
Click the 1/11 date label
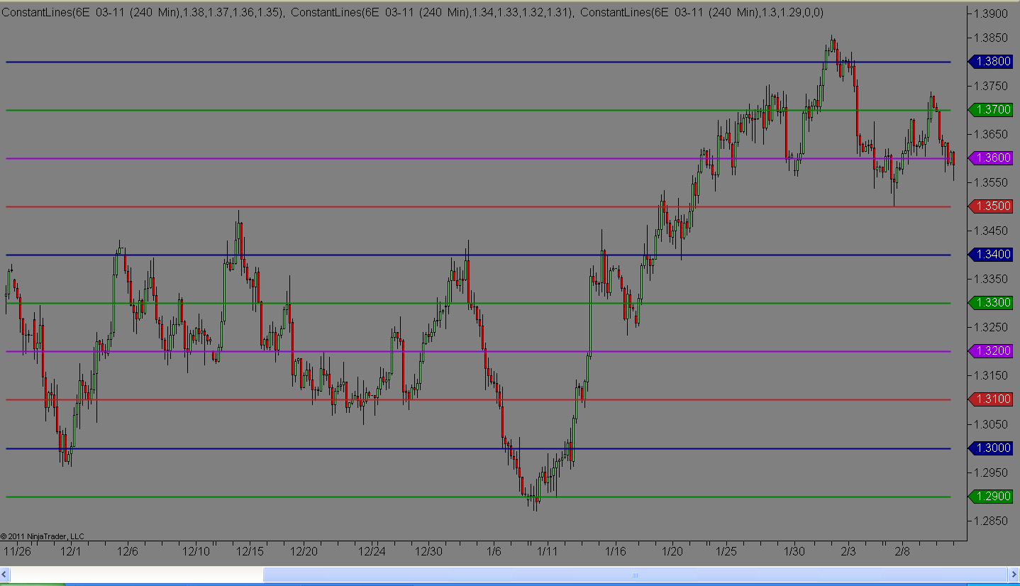click(548, 551)
